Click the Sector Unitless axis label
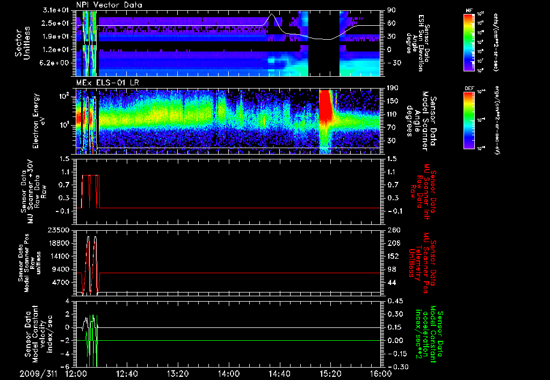This screenshot has height=380, width=550. pos(23,43)
